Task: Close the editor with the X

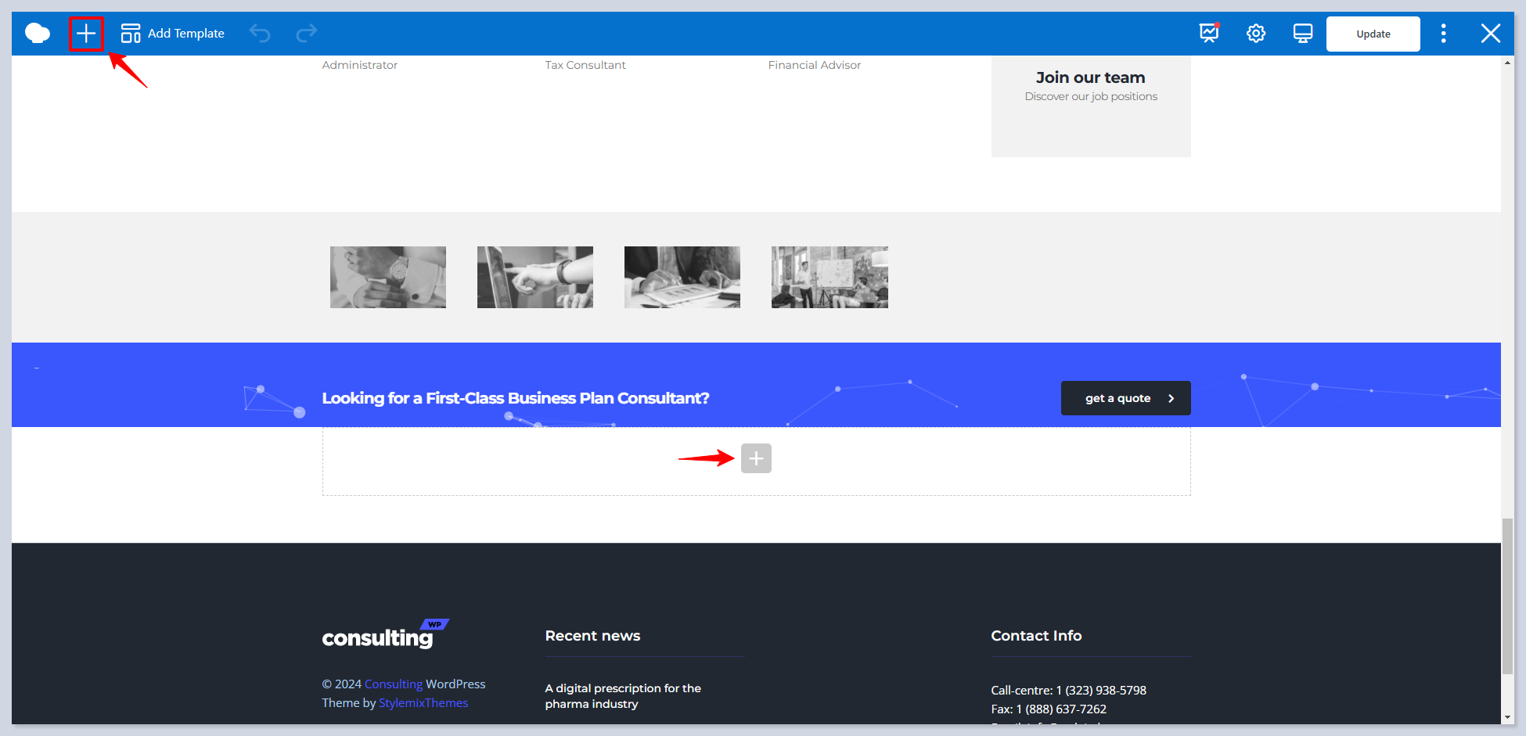Action: coord(1490,34)
